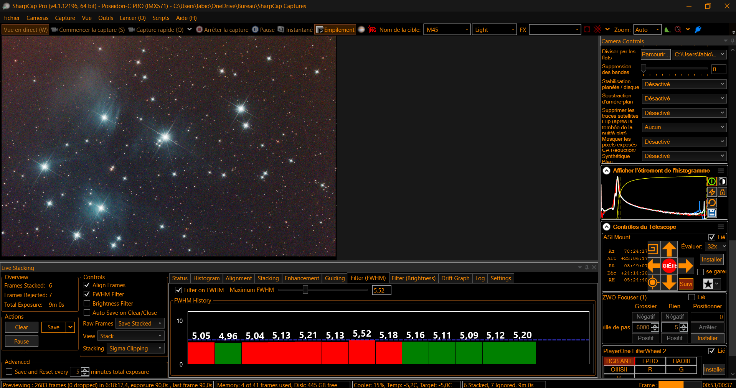The height and width of the screenshot is (388, 736).
Task: Click the crosshair target recentre mount icon
Action: coord(653,283)
